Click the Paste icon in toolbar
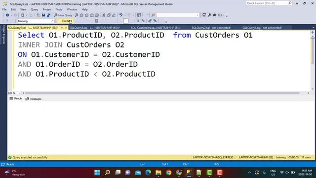 coord(114,15)
